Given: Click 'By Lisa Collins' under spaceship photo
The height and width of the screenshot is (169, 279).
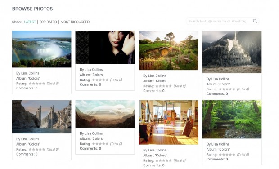Looking at the screenshot, I should (91, 133).
